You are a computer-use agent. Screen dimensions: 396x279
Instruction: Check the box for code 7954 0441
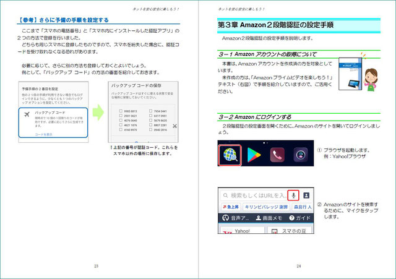[150, 111]
